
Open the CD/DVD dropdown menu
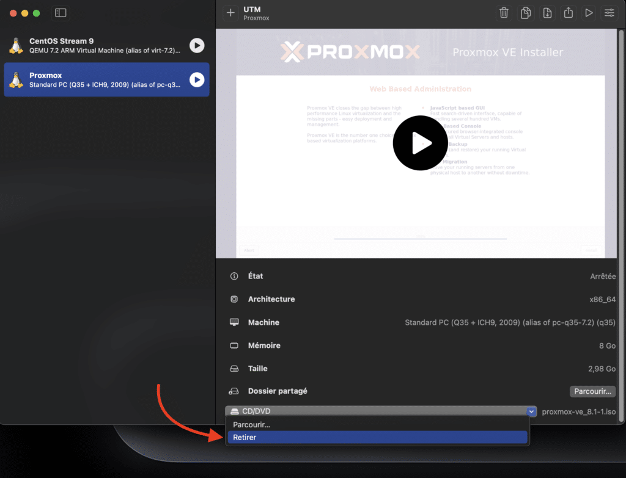(381, 411)
